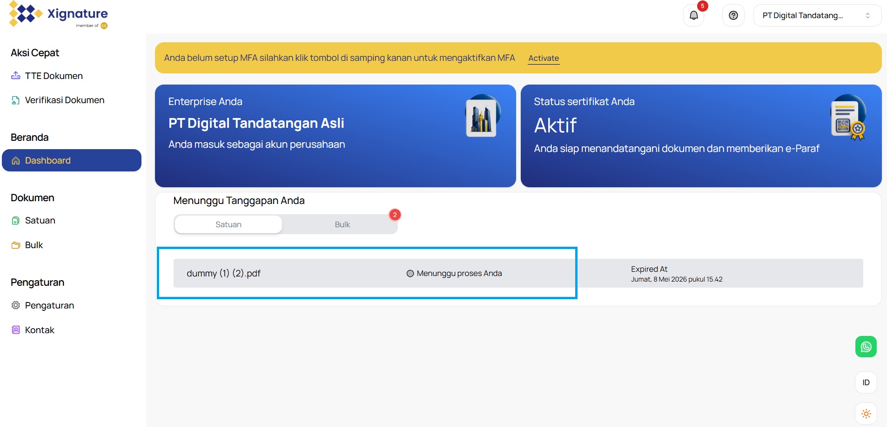Viewport: 887px width, 427px height.
Task: Switch language using the ID button
Action: click(866, 382)
